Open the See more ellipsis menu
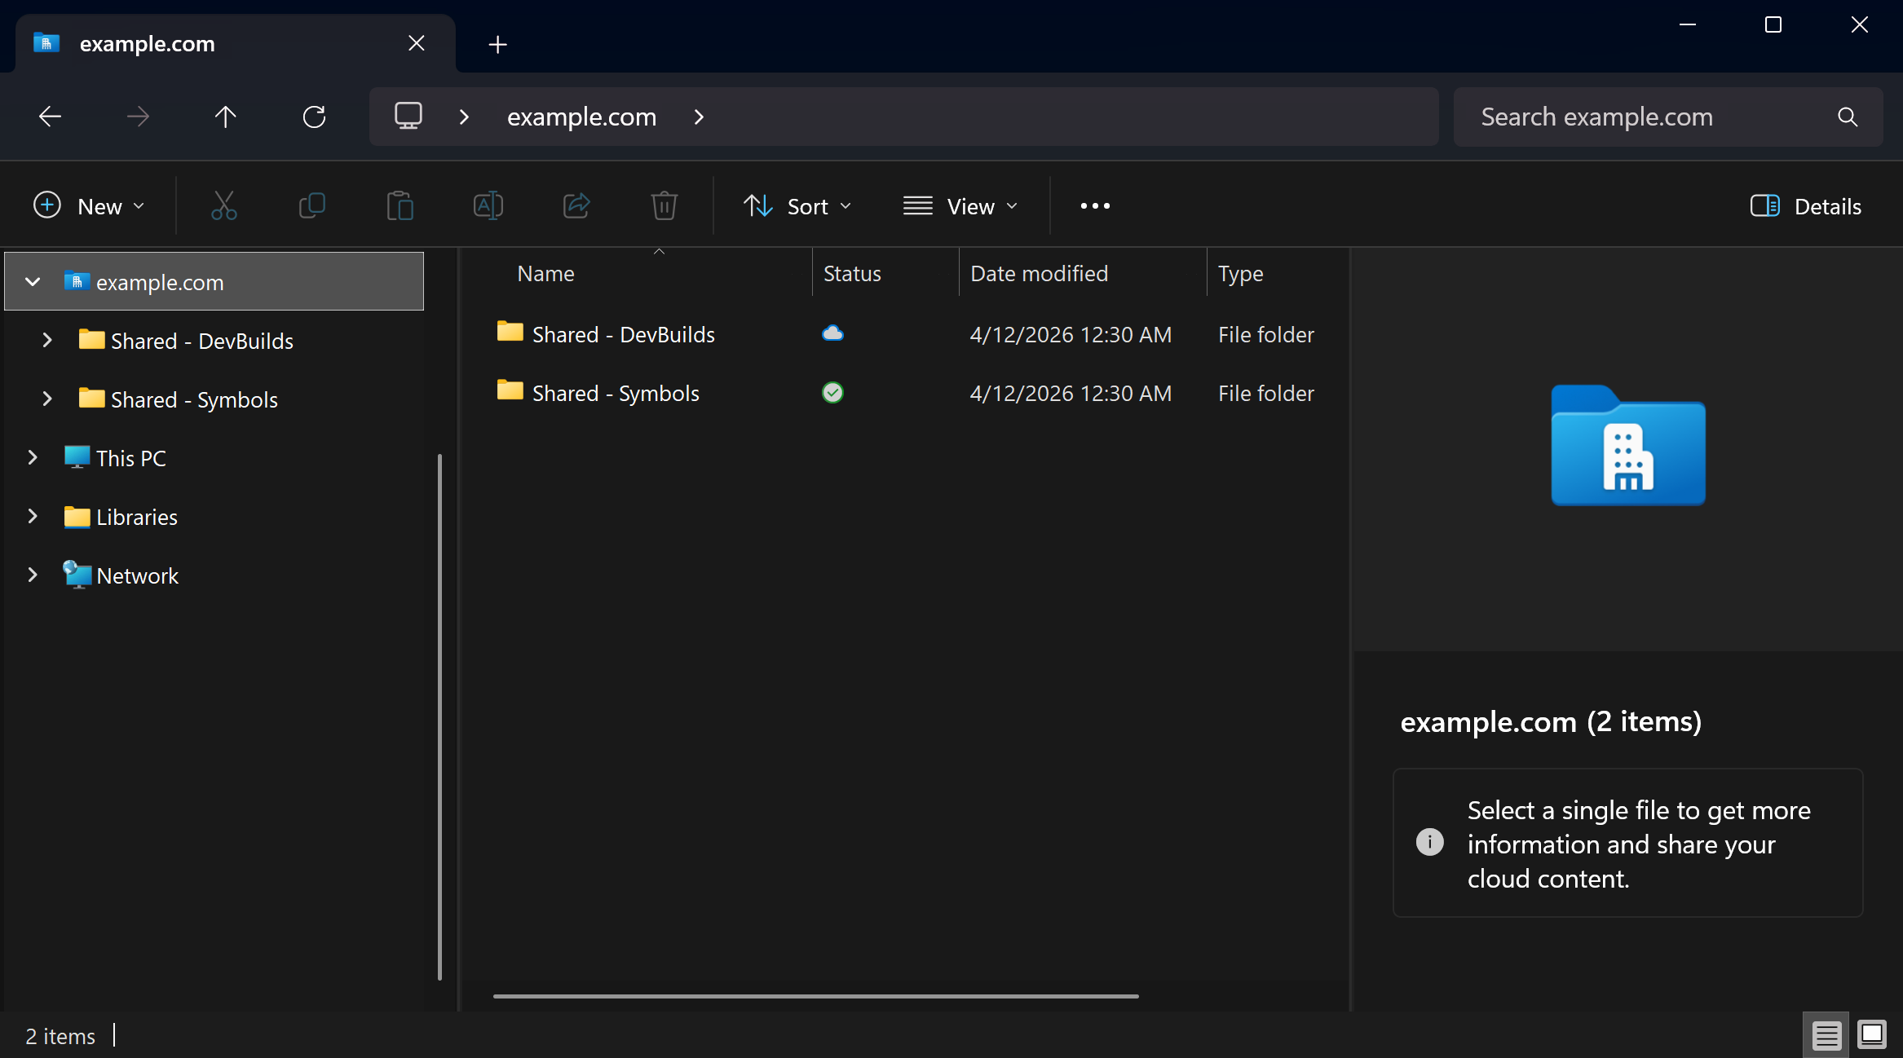 1094,205
